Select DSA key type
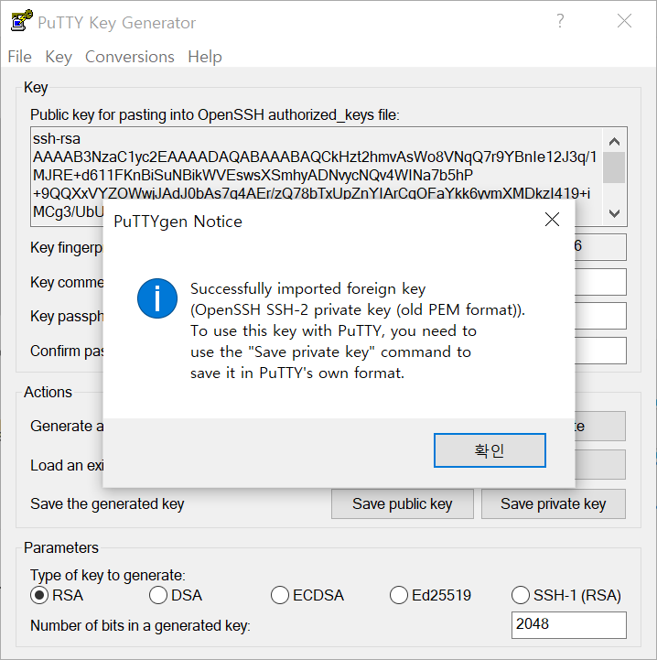 176,595
